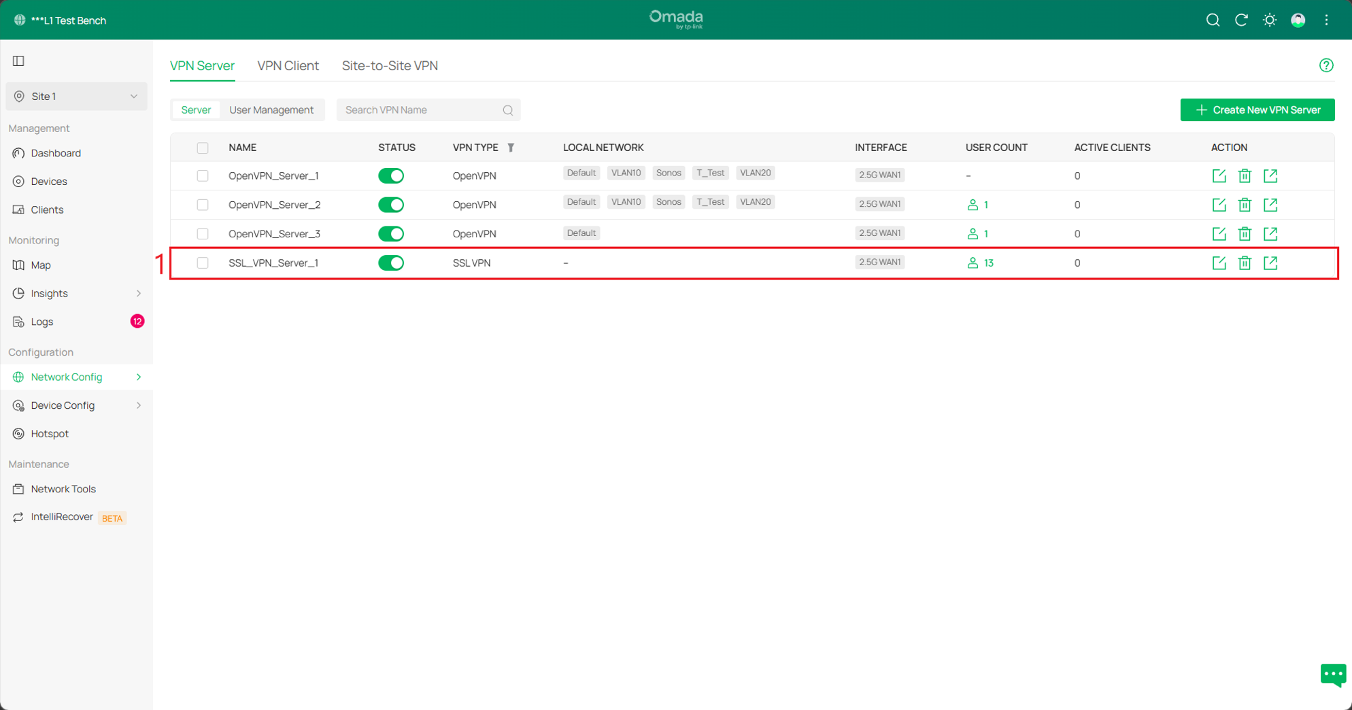Viewport: 1352px width, 710px height.
Task: Toggle light/dark theme sun icon
Action: 1270,20
